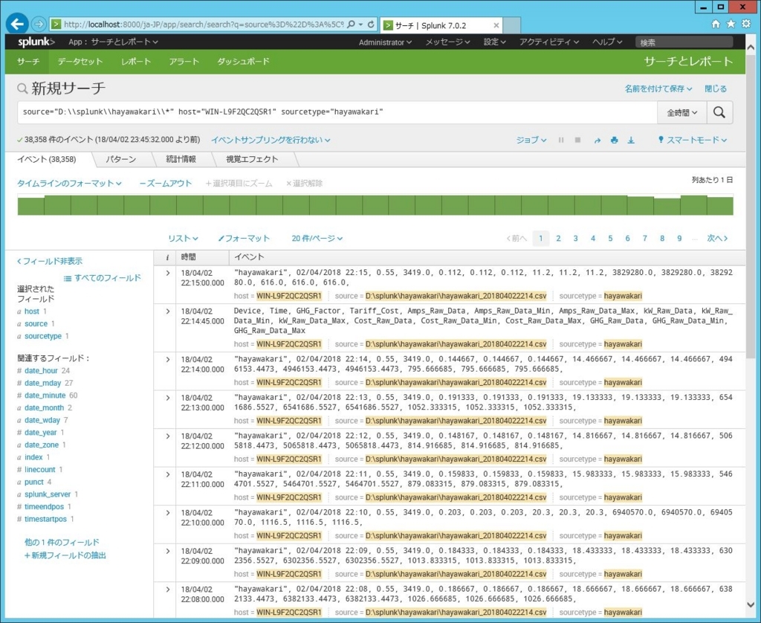Click 新規フィールドの抽出 link
The width and height of the screenshot is (761, 623).
pos(65,555)
